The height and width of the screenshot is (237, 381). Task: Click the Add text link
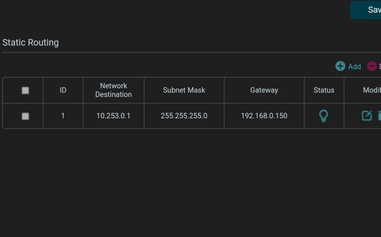[354, 67]
